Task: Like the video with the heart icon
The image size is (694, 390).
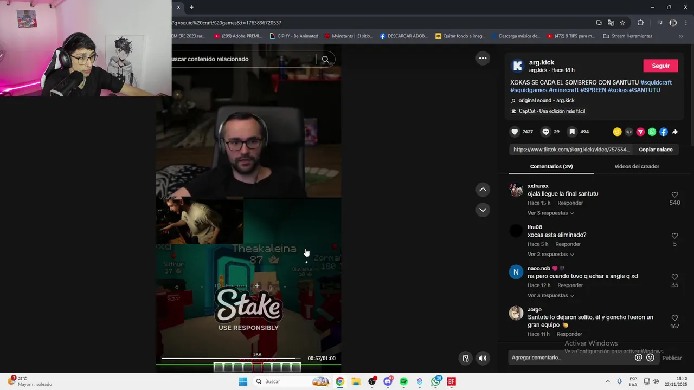Action: point(515,132)
